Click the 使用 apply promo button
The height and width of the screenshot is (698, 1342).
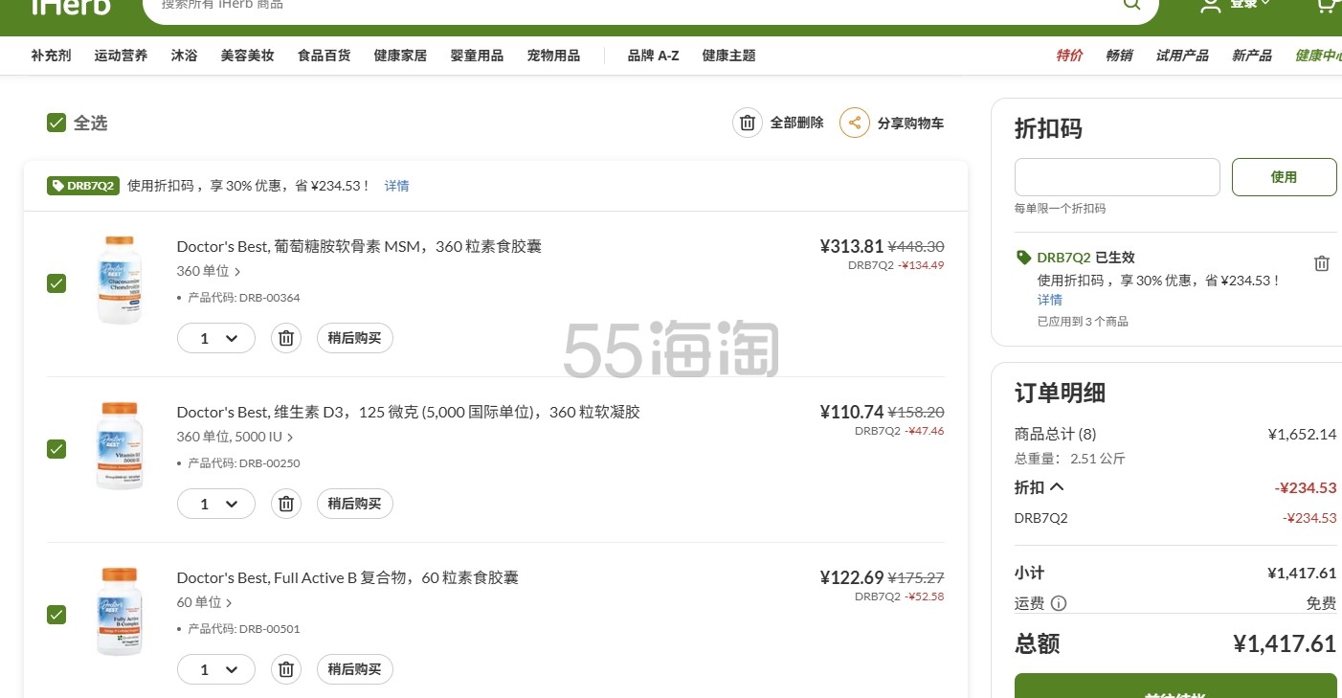pos(1284,177)
